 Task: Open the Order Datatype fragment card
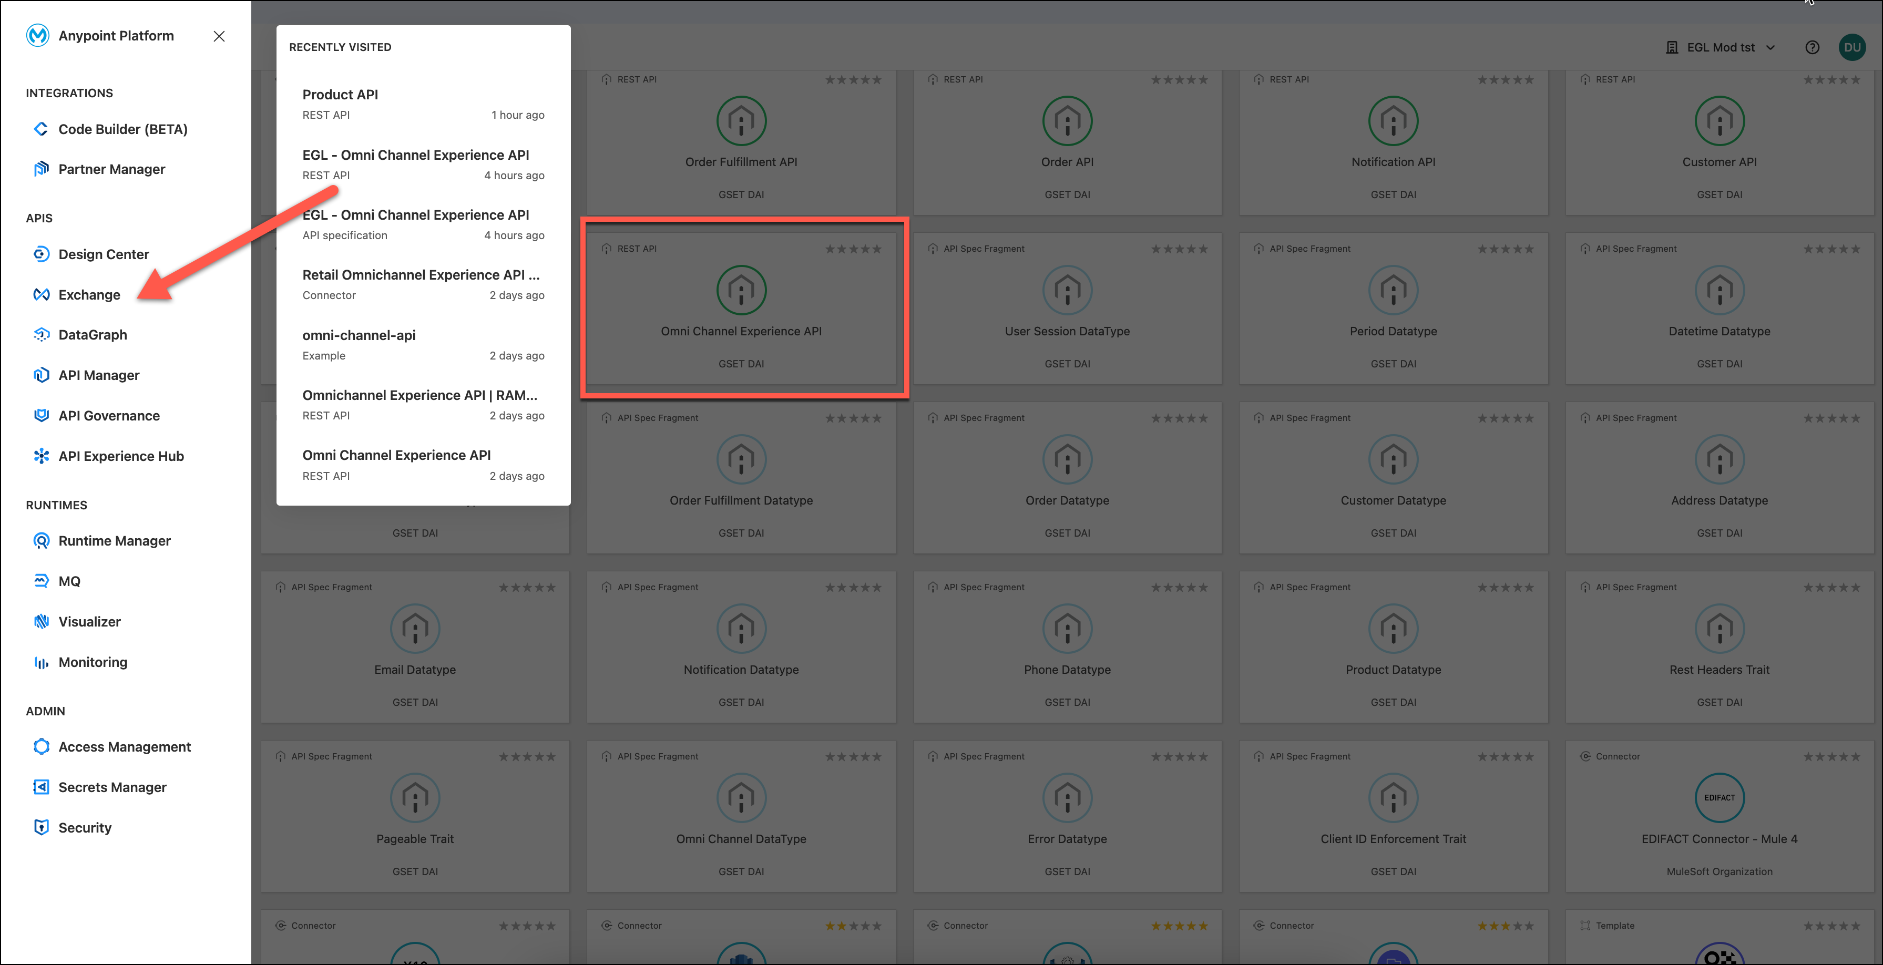click(1067, 478)
